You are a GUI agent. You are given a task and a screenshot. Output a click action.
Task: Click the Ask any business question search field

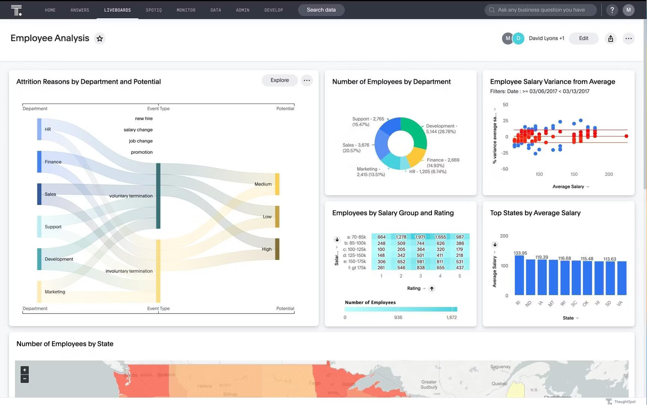pos(540,10)
